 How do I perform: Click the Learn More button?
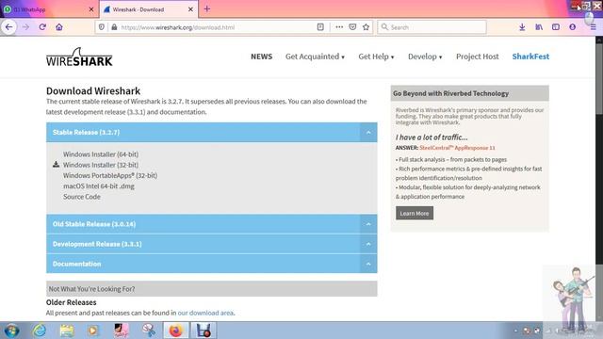click(x=415, y=214)
